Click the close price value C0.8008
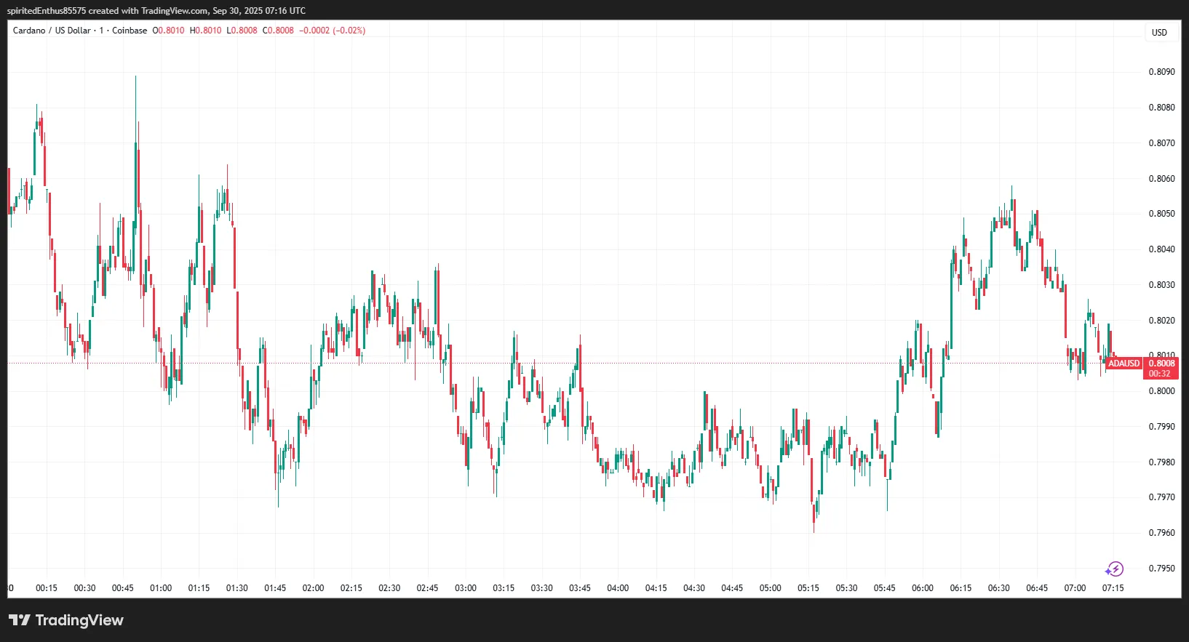The width and height of the screenshot is (1189, 642). point(278,31)
